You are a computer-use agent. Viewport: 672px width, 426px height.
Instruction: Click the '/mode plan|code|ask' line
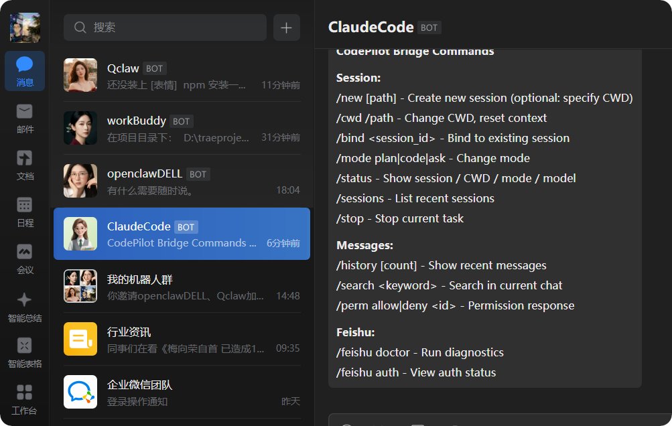433,158
